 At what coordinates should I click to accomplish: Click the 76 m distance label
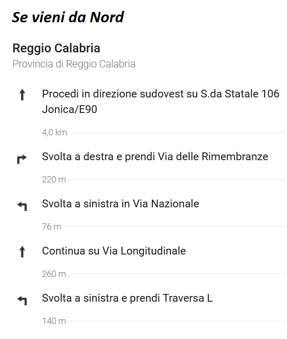pos(51,227)
